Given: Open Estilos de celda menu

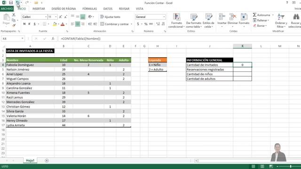Looking at the screenshot, I should [x=208, y=21].
